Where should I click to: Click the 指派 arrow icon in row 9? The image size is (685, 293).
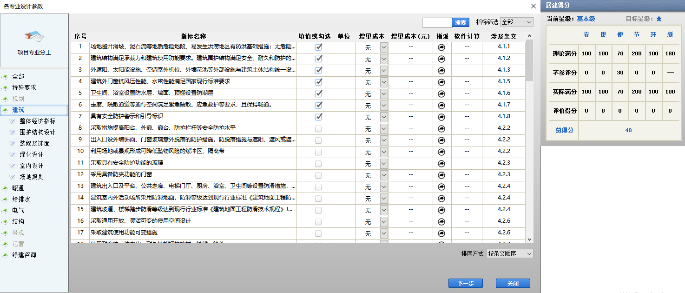[x=441, y=140]
